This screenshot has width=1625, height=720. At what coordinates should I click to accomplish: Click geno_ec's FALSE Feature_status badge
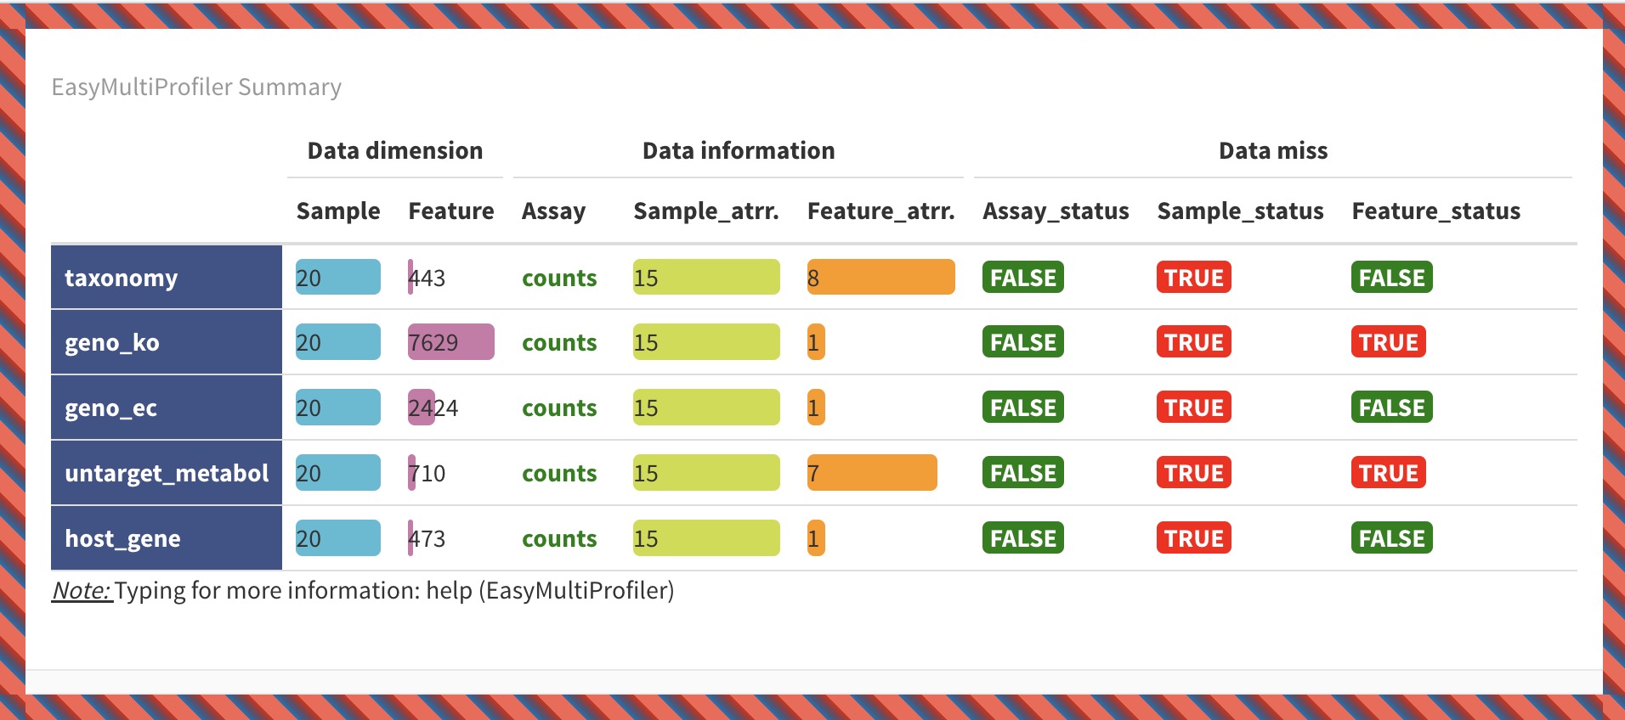click(1391, 408)
